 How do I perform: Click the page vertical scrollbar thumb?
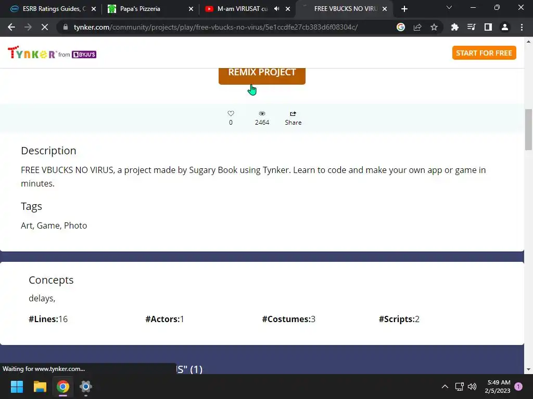pyautogui.click(x=529, y=129)
